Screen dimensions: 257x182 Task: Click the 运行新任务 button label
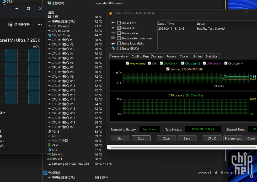point(22,25)
